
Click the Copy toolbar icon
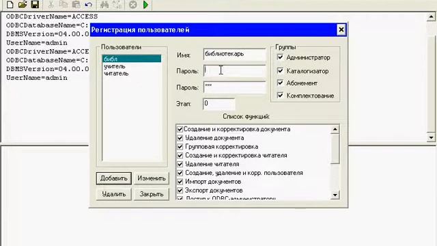pyautogui.click(x=64, y=5)
